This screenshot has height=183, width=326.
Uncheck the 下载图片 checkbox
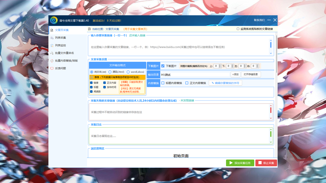pyautogui.click(x=163, y=66)
